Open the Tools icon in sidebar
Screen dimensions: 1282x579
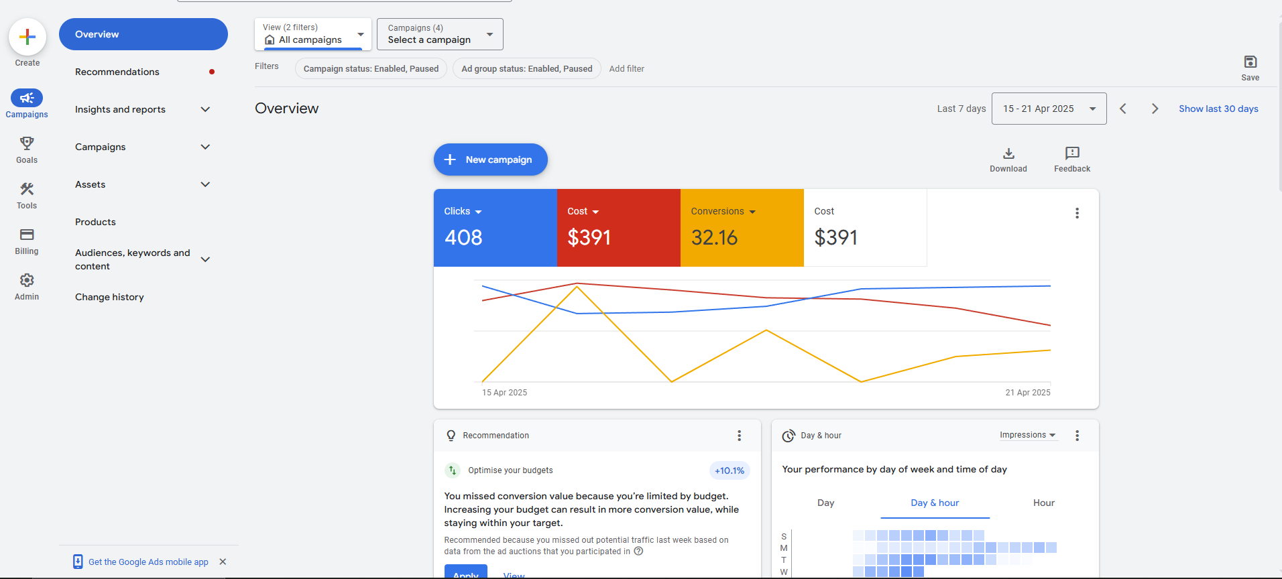coord(27,189)
